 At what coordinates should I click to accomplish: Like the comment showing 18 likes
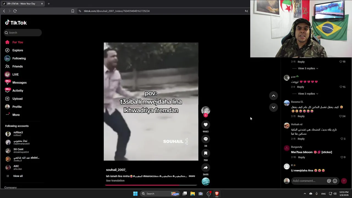(x=341, y=62)
